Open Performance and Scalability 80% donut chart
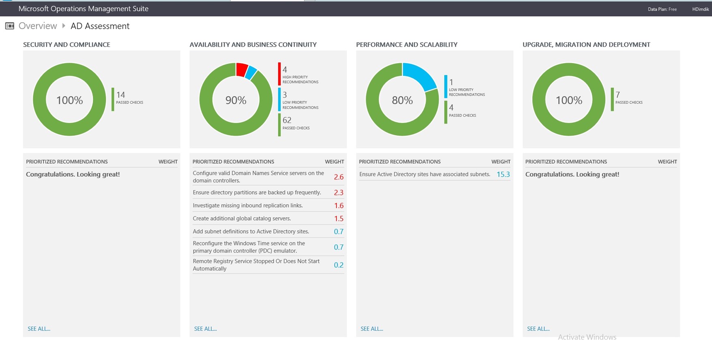Viewport: 712px width, 340px height. [402, 99]
